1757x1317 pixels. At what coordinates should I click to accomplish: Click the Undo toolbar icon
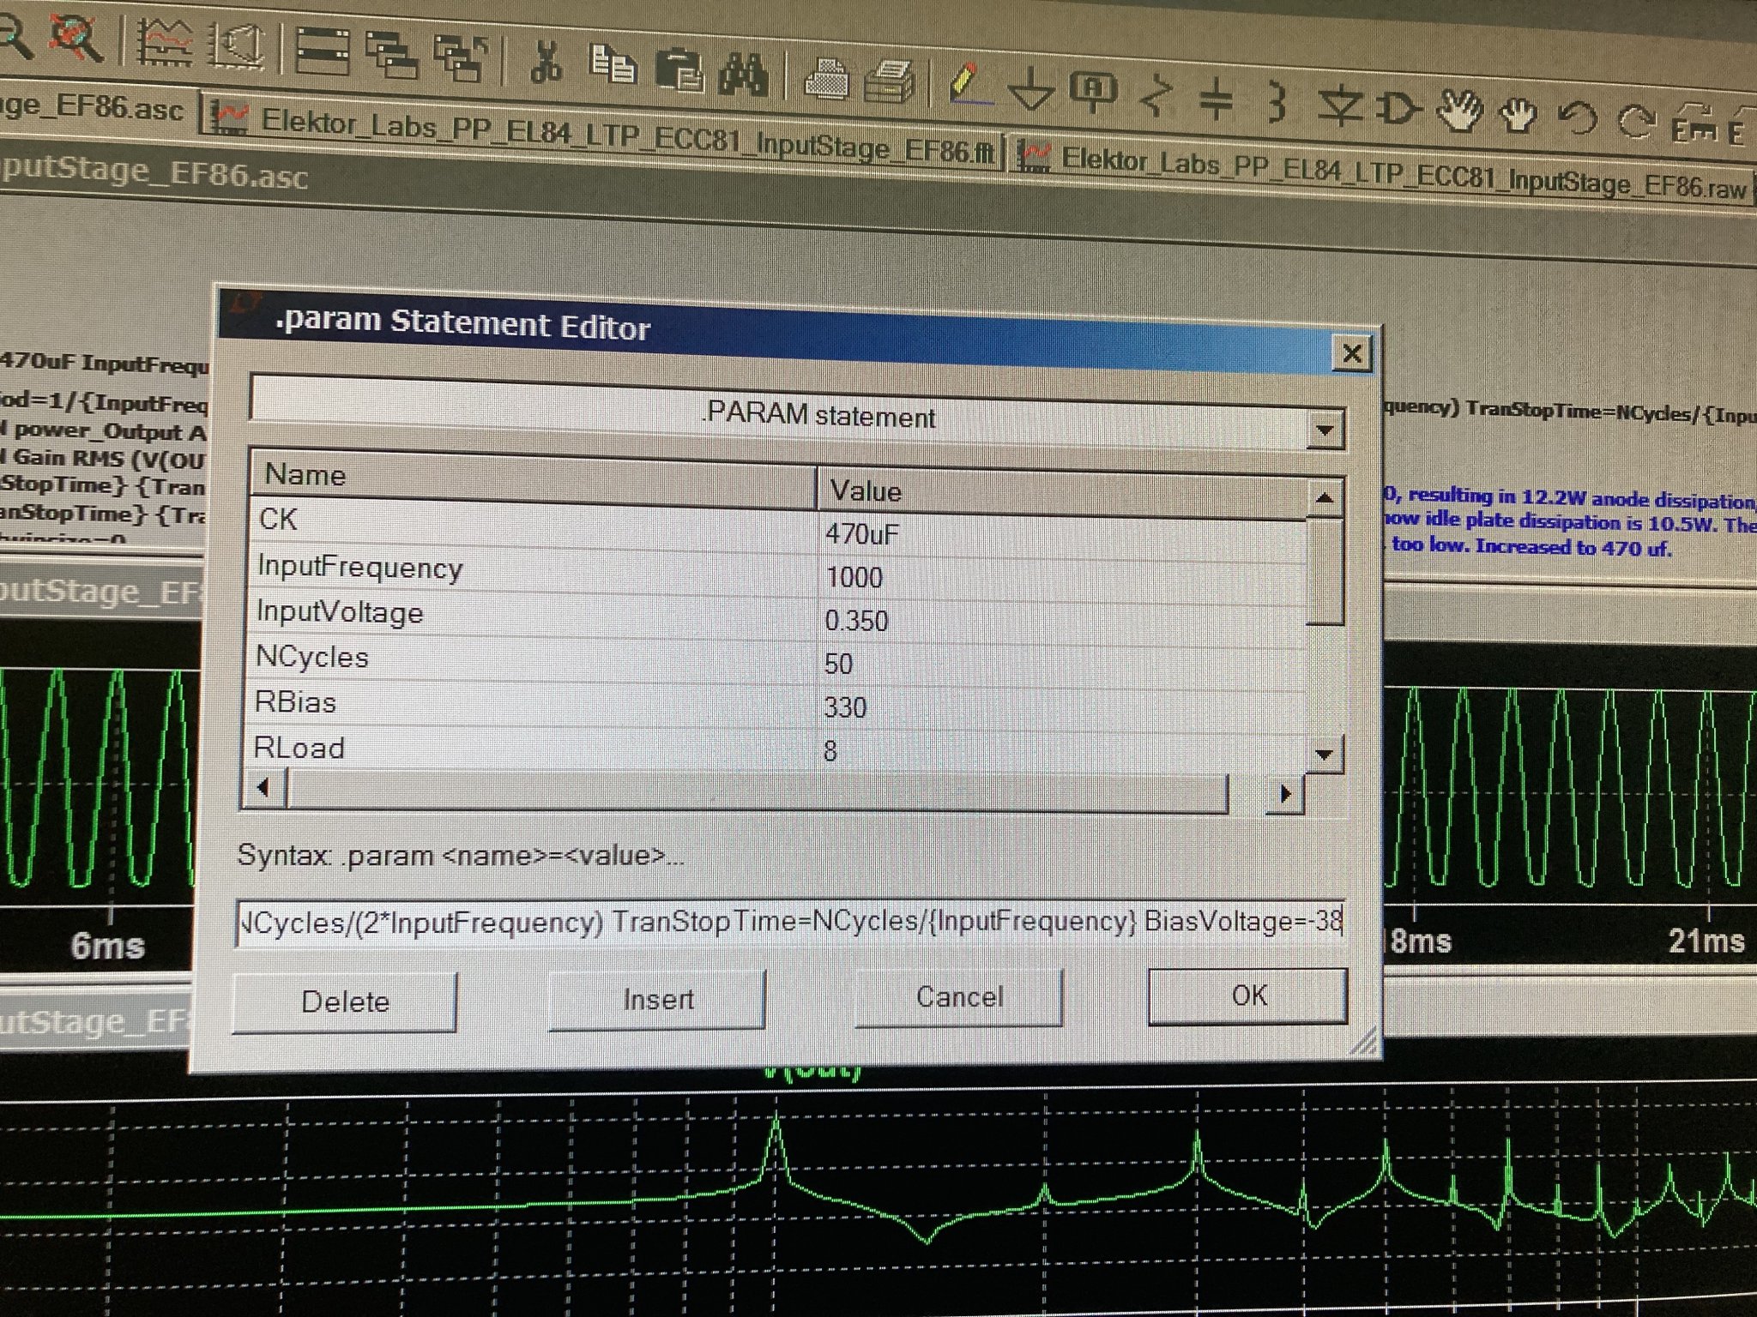click(x=1577, y=118)
